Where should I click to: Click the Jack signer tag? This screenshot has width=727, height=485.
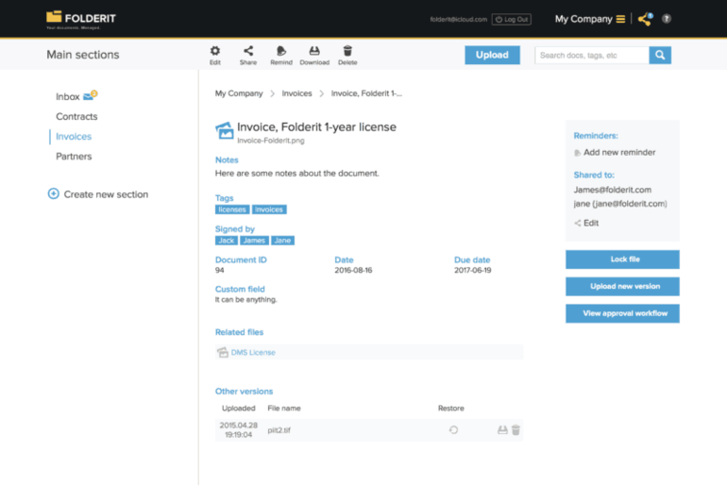pos(227,241)
